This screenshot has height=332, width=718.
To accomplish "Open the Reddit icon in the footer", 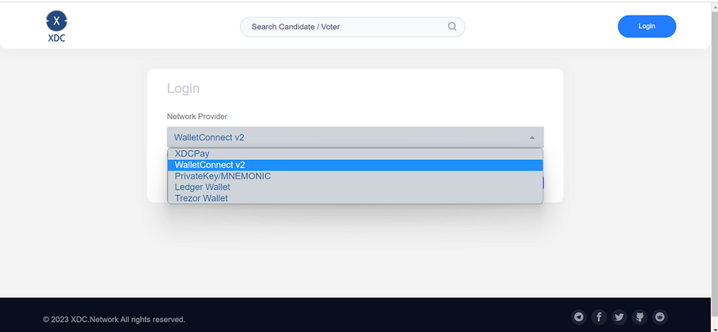I will pos(659,317).
